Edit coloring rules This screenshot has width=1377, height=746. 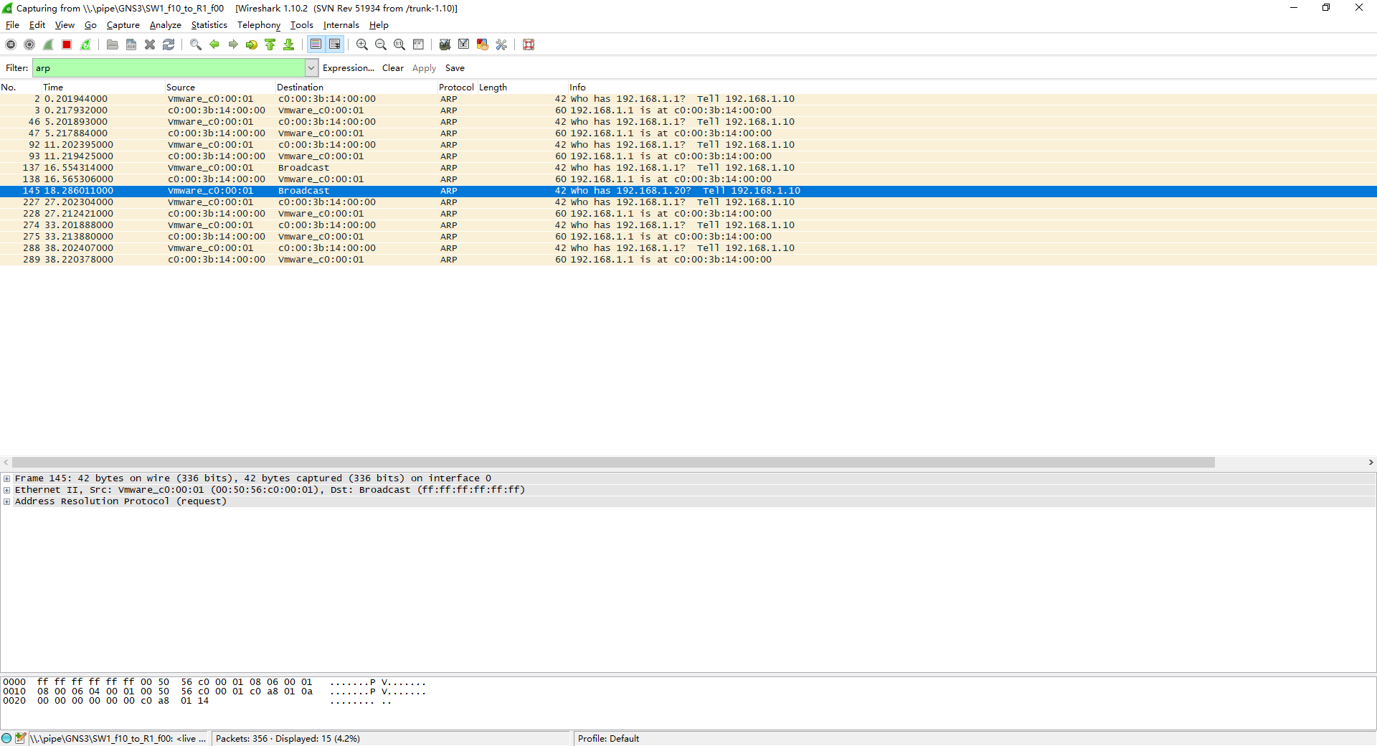(x=483, y=44)
